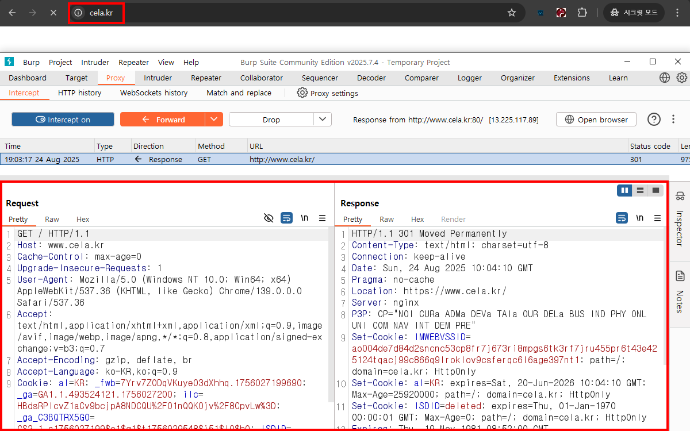Toggle the Intercept on switch
The height and width of the screenshot is (431, 690).
[x=63, y=120]
